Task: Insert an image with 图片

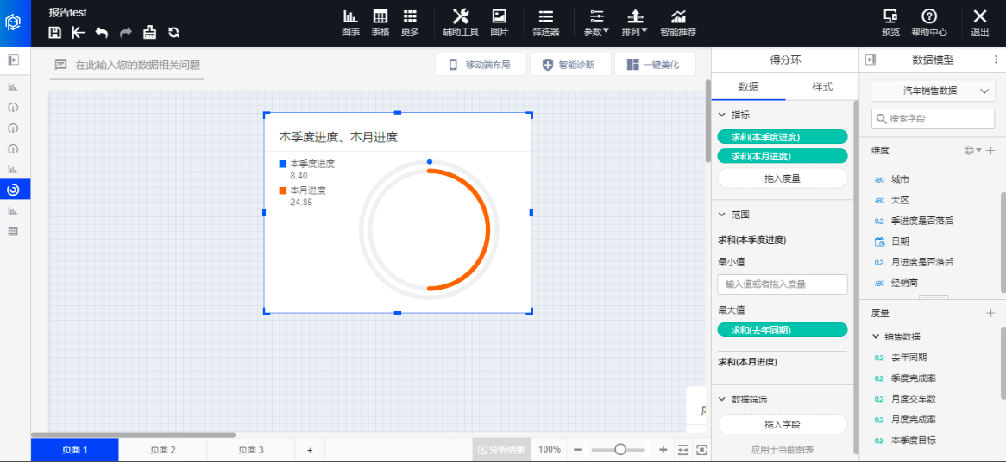Action: [x=499, y=22]
